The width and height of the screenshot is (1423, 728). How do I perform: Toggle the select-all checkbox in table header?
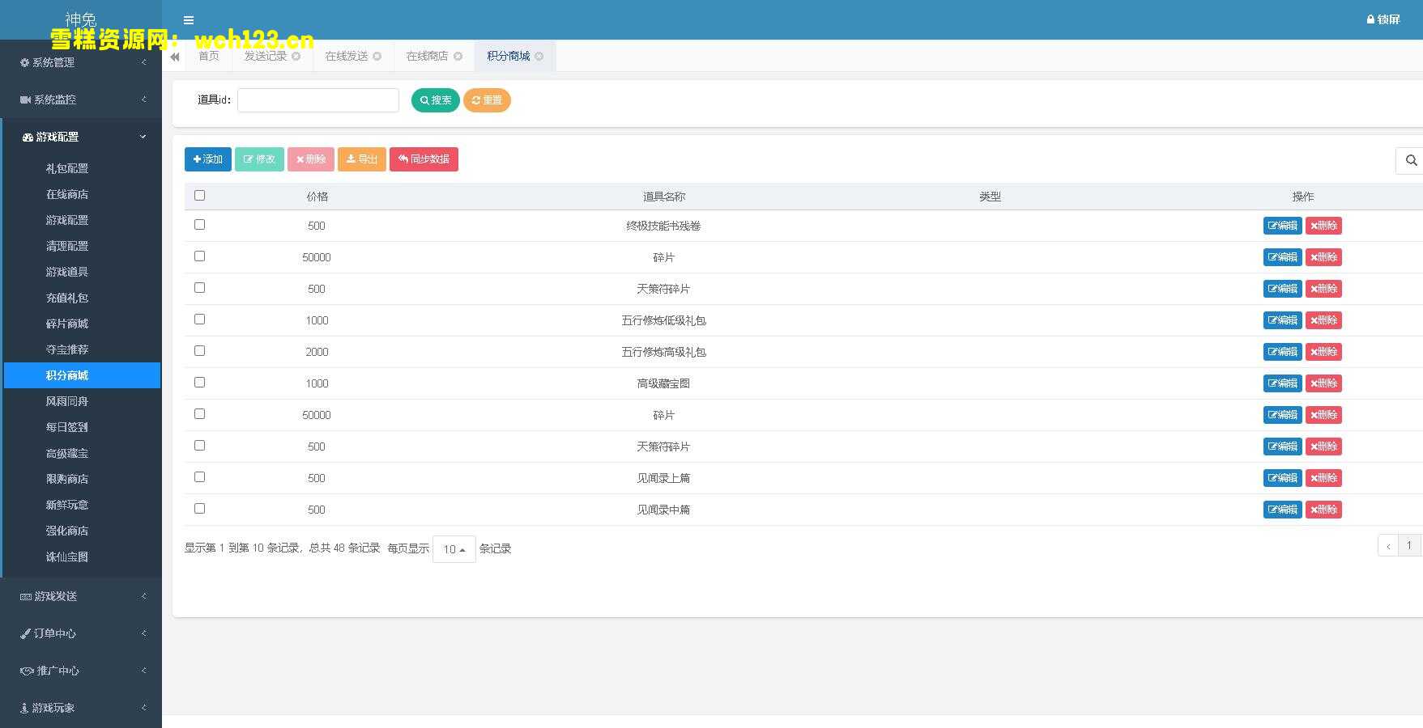point(200,196)
